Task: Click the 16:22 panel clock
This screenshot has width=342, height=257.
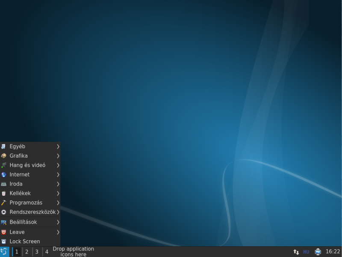Action: coord(333,252)
